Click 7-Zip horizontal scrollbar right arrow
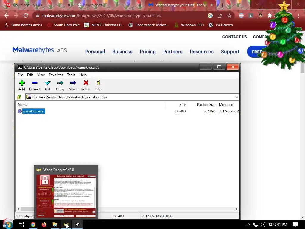 point(236,209)
